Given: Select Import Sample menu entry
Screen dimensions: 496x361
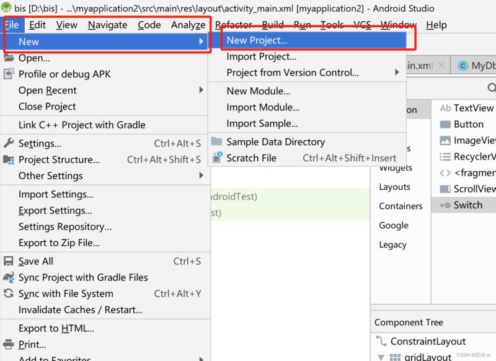Looking at the screenshot, I should 308,123.
